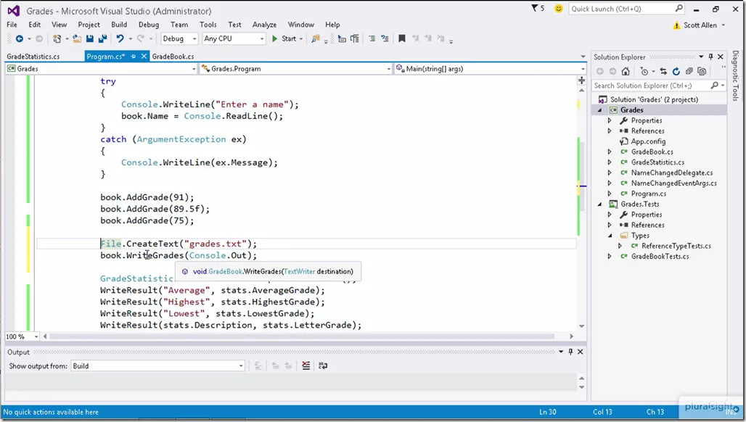Collapse the Grades.Tests project node
This screenshot has width=746, height=422.
pos(600,204)
